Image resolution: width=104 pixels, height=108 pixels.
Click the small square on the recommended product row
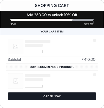(x=95, y=75)
